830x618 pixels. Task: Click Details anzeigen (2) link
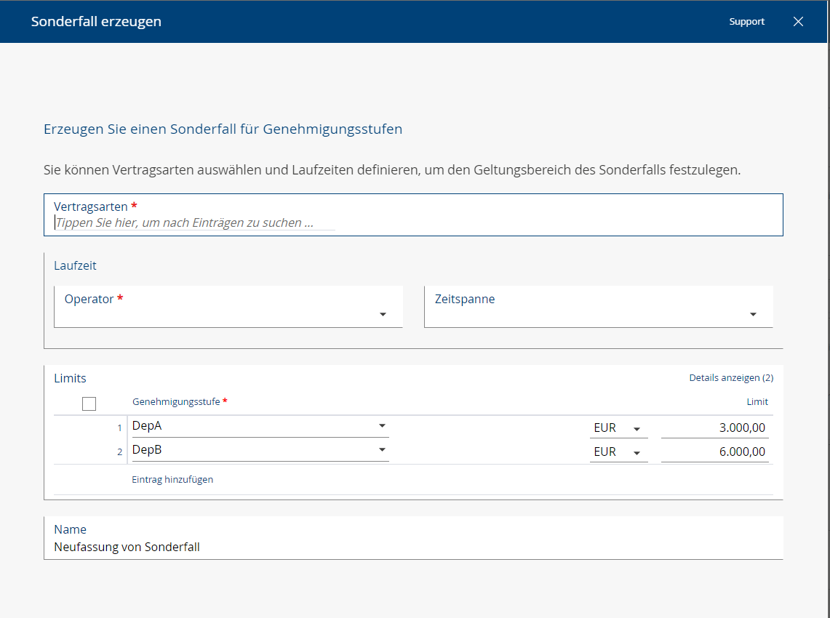point(730,378)
